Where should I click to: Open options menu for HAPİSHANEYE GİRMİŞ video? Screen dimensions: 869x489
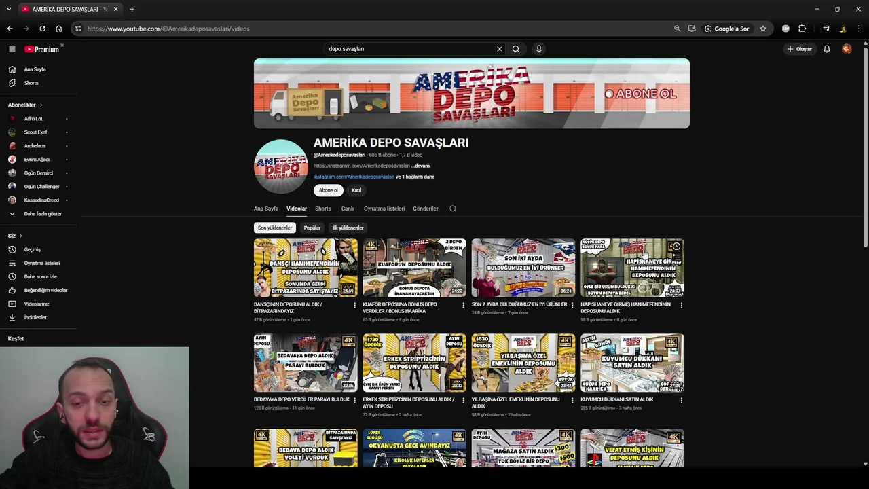click(682, 305)
